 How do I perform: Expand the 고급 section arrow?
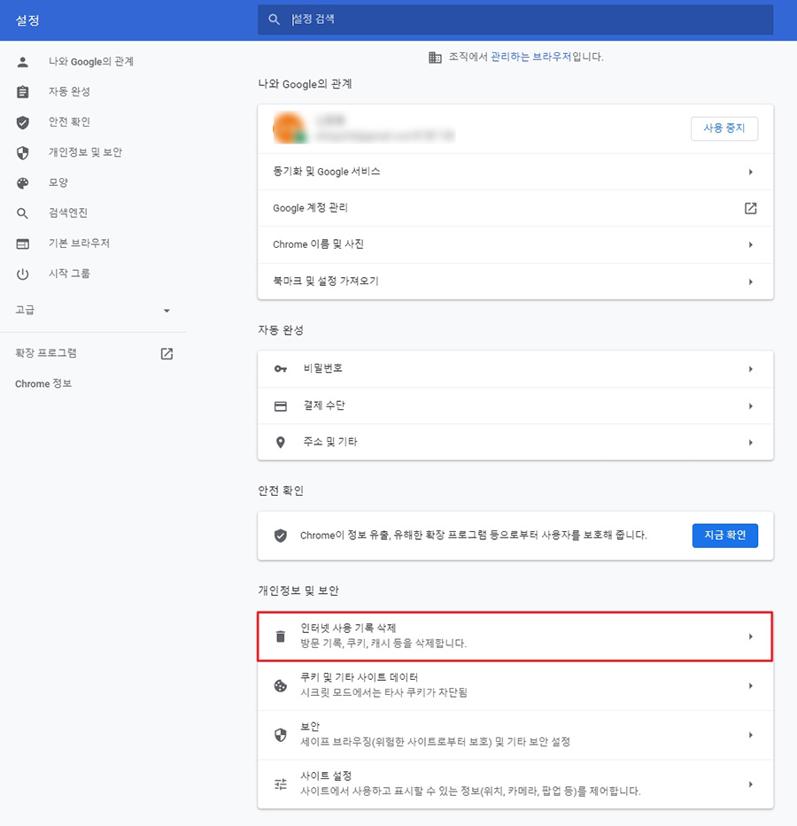coord(166,311)
